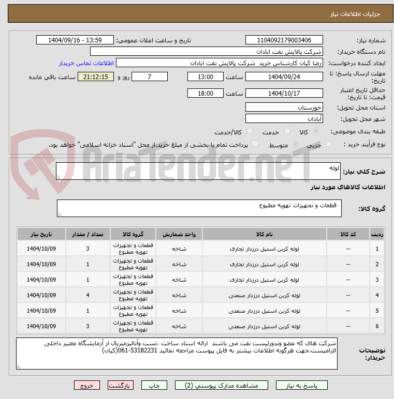Click the شرح کلی نیاز text area لوله
The width and height of the screenshot is (394, 399).
[x=198, y=171]
